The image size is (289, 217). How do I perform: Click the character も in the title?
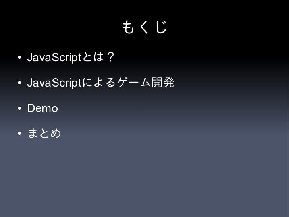click(x=128, y=27)
